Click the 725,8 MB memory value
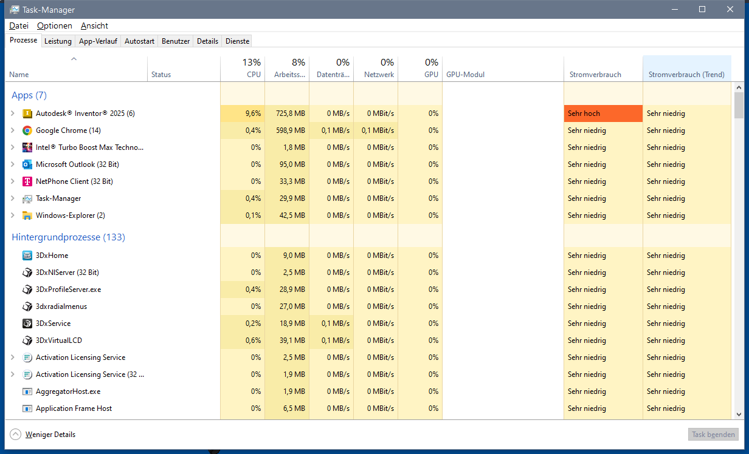The width and height of the screenshot is (749, 454). click(290, 113)
